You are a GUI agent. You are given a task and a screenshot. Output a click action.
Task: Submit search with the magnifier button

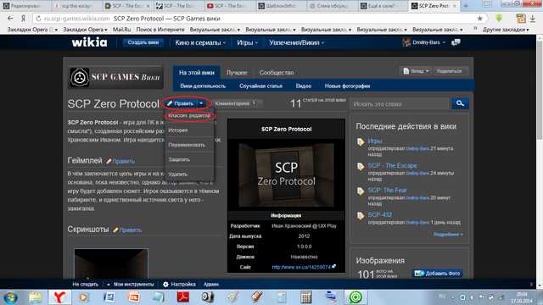[x=460, y=103]
